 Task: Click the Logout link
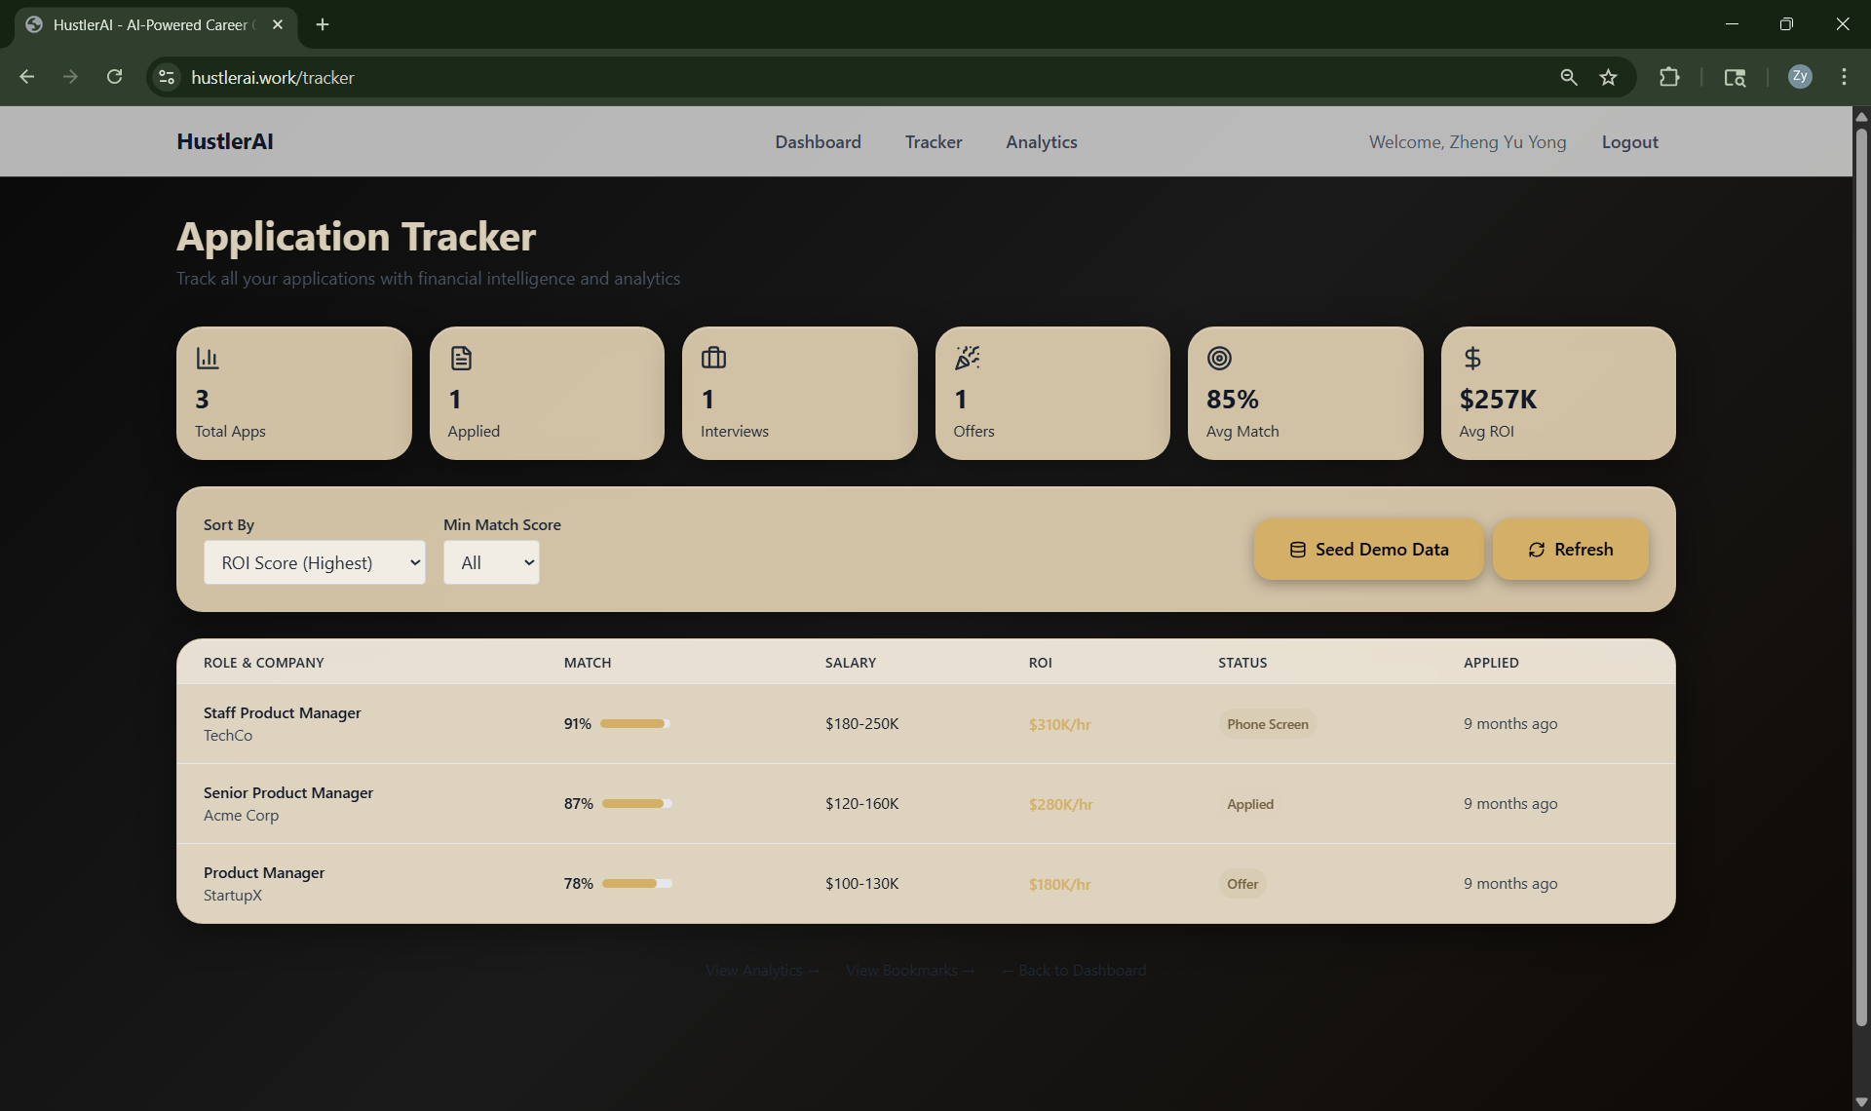pos(1629,142)
